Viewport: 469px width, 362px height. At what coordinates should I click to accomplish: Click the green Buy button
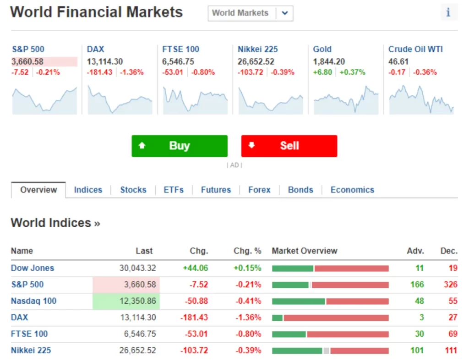(x=180, y=146)
